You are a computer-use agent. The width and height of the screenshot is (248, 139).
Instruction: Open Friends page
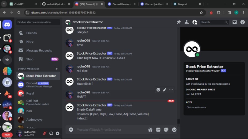[x=38, y=33]
